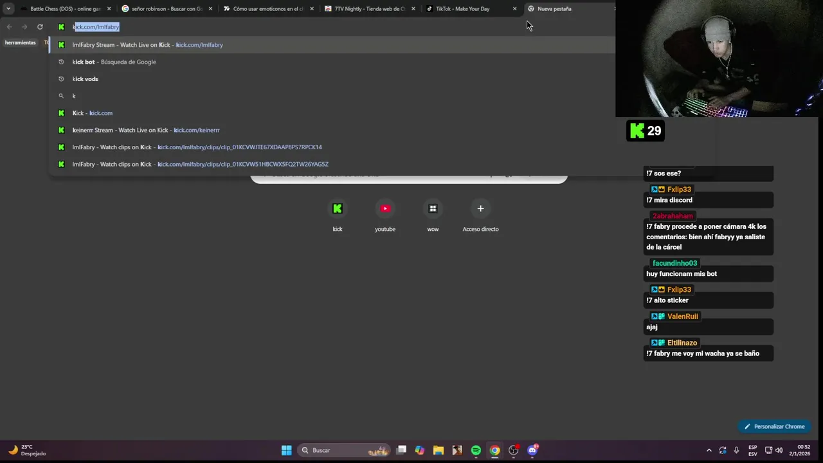Screen dimensions: 823x463
Task: Open the Battle Chess (DOS) browser tab
Action: (x=64, y=9)
